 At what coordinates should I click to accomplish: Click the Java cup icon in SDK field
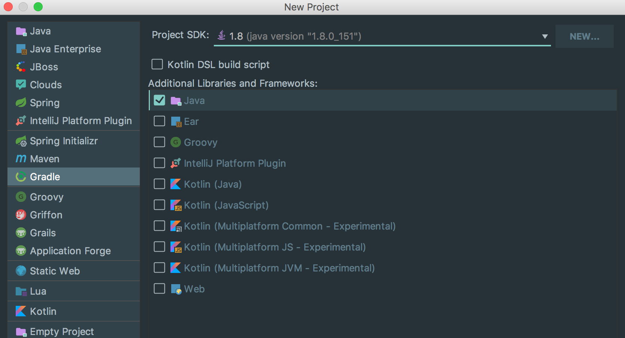[x=222, y=35]
